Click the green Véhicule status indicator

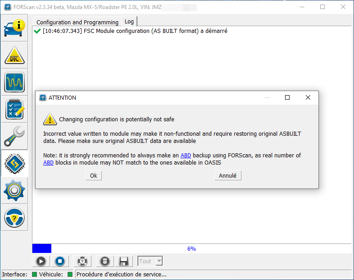click(x=70, y=274)
